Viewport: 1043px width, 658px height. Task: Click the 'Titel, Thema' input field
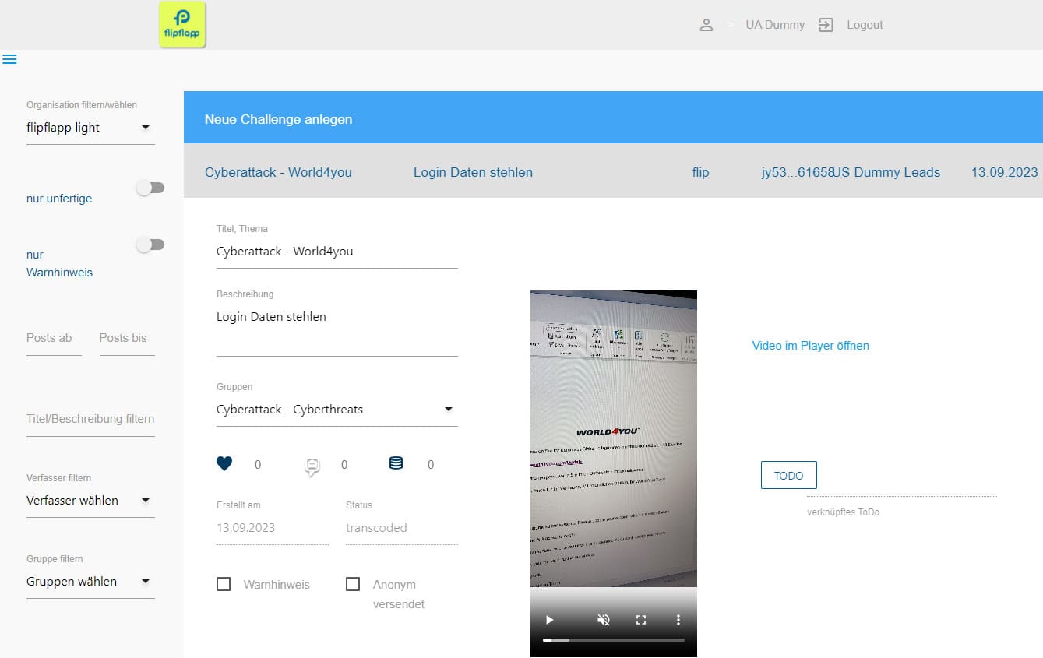[x=337, y=252]
